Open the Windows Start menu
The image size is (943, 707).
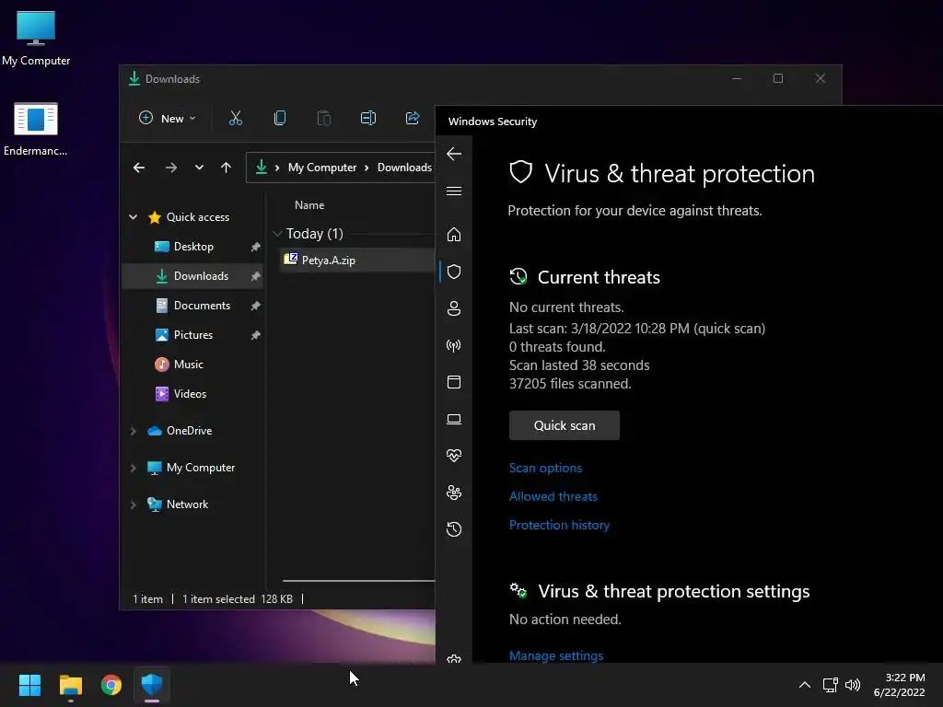(29, 685)
